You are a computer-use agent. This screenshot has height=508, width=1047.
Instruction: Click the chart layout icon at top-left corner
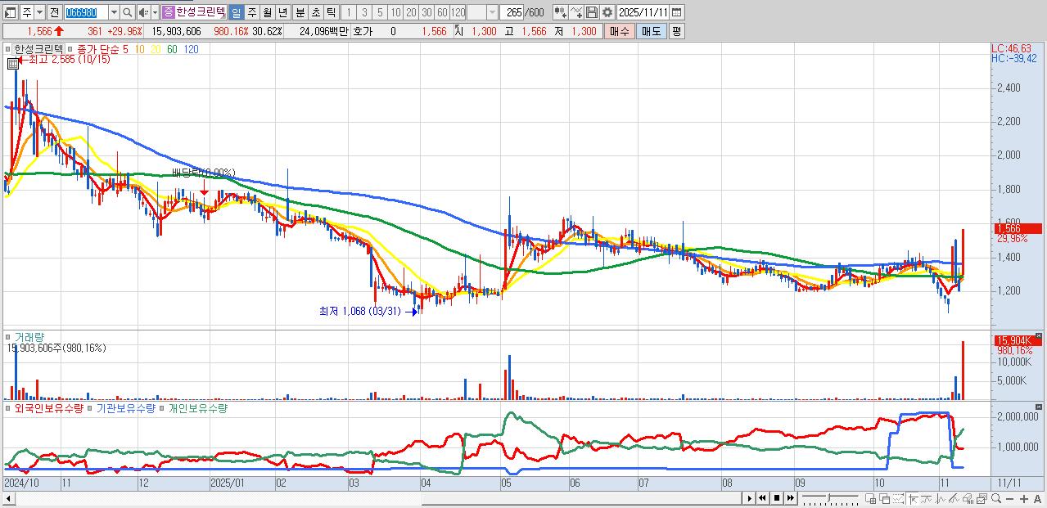point(10,12)
